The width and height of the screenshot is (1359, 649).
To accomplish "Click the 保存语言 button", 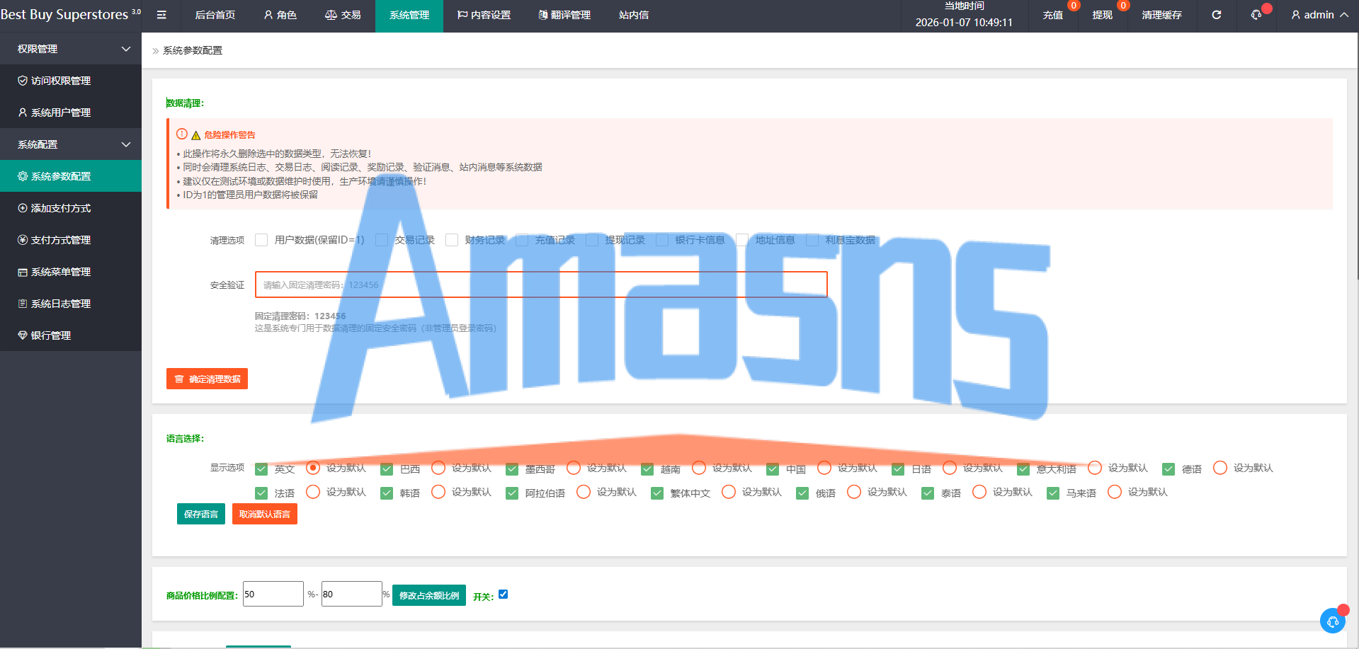I will (201, 514).
